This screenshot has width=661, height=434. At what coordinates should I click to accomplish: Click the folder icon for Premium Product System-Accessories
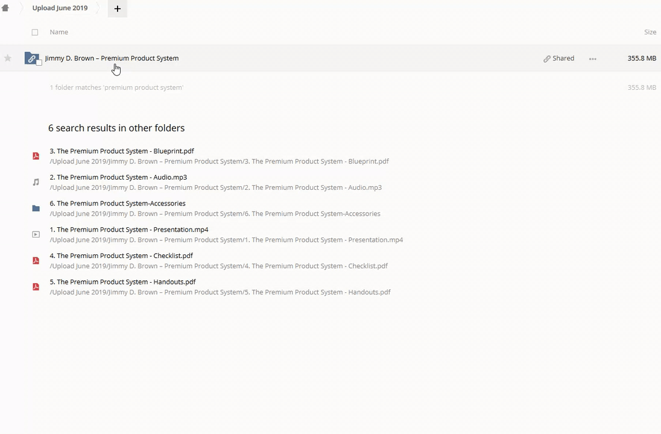[36, 209]
